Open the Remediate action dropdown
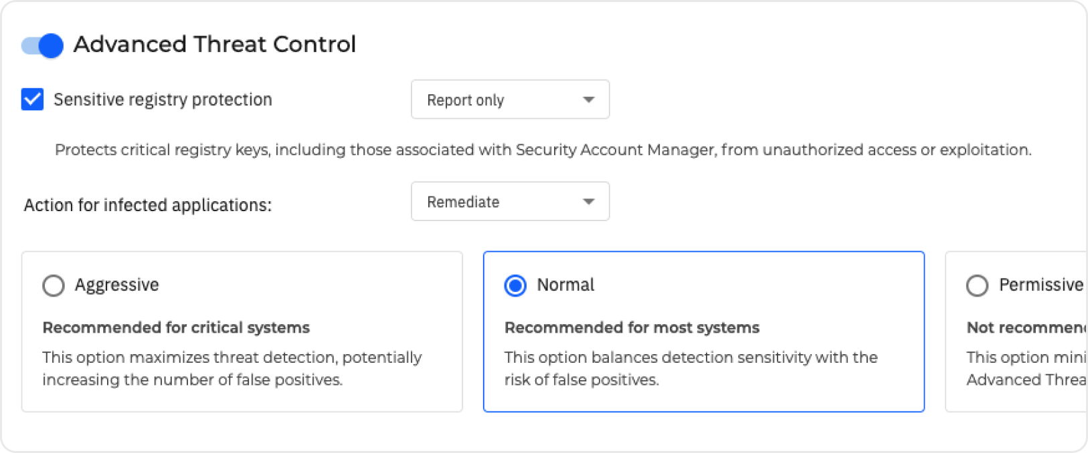The image size is (1088, 453). tap(510, 201)
